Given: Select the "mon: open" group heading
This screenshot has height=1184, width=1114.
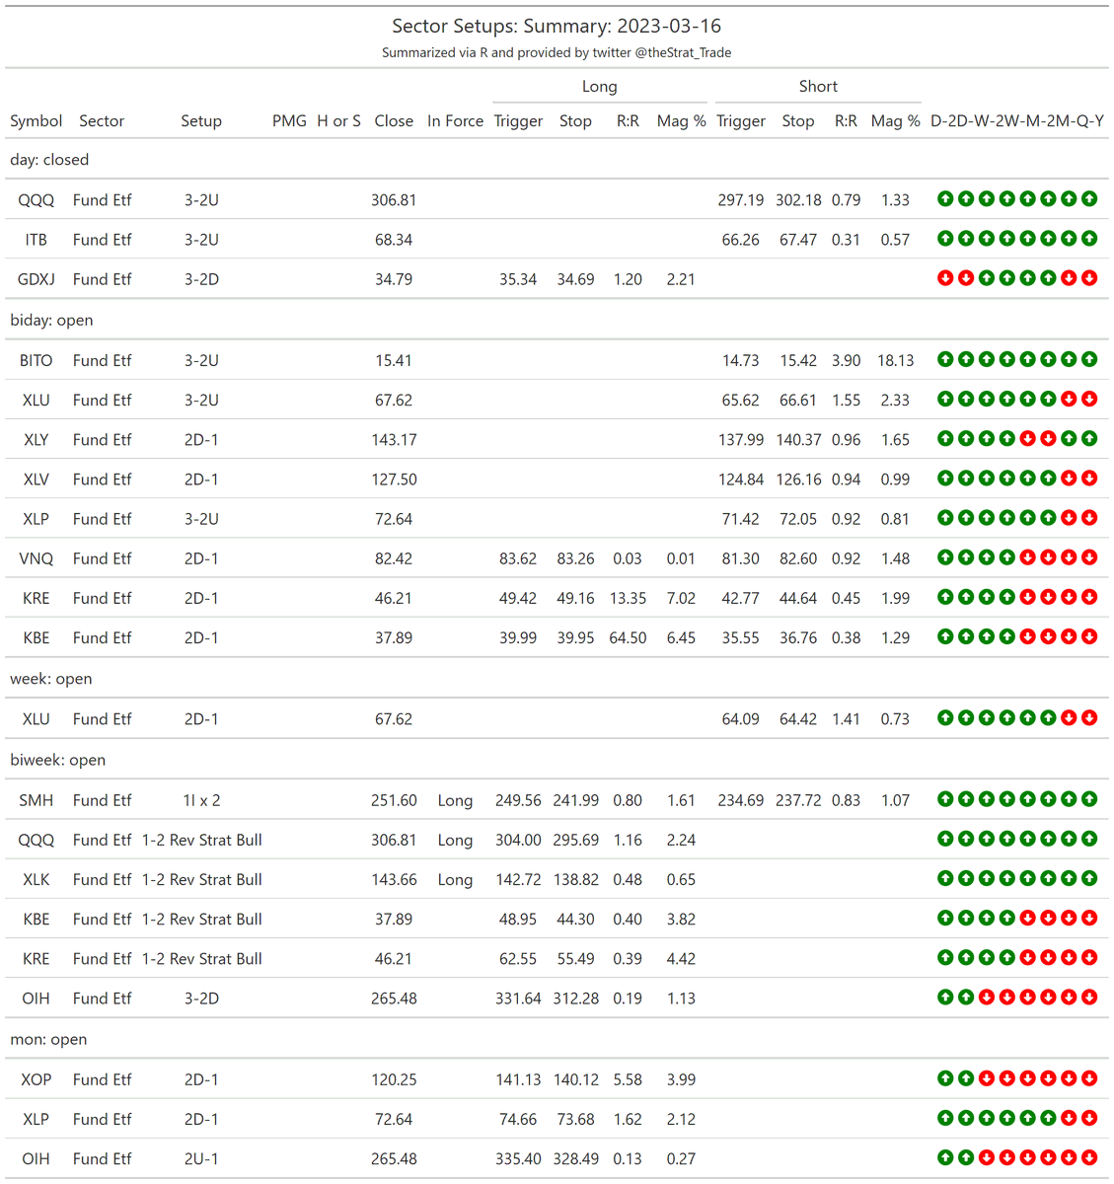Looking at the screenshot, I should pos(48,1040).
